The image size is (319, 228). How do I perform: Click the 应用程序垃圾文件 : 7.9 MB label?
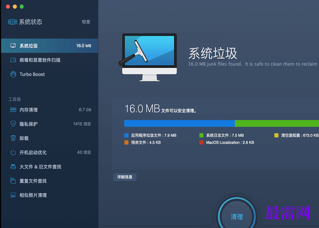click(x=153, y=135)
